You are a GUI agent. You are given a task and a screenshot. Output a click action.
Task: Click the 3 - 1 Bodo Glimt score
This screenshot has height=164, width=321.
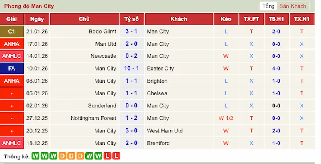(x=132, y=31)
